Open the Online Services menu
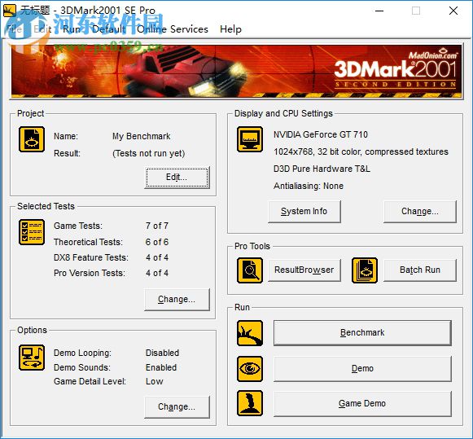 tap(173, 29)
